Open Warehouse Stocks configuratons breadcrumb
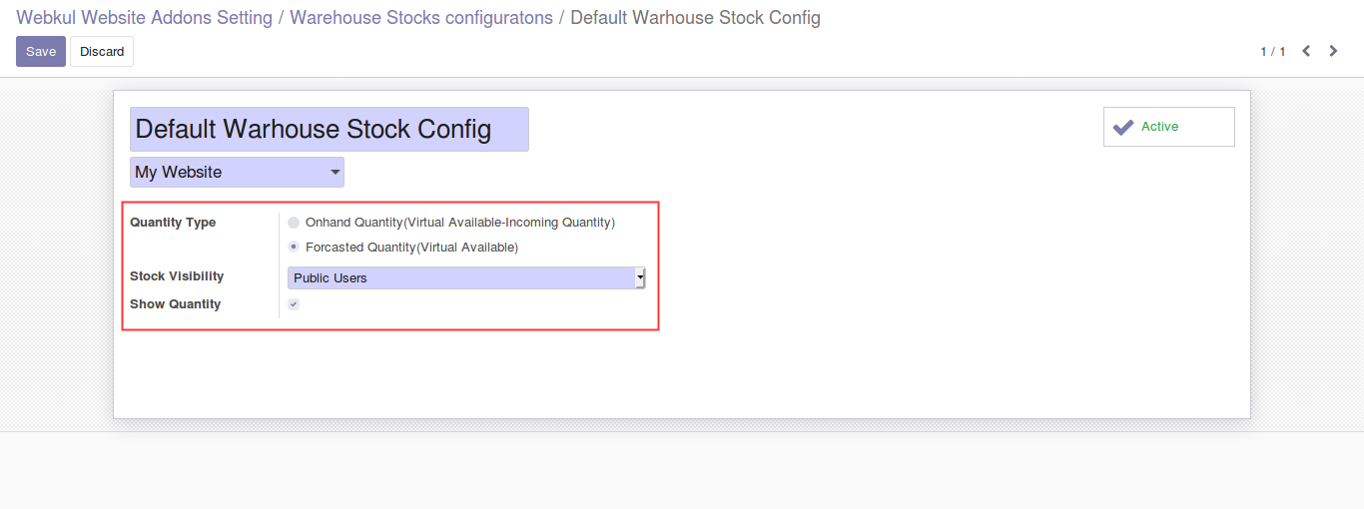 click(x=420, y=18)
